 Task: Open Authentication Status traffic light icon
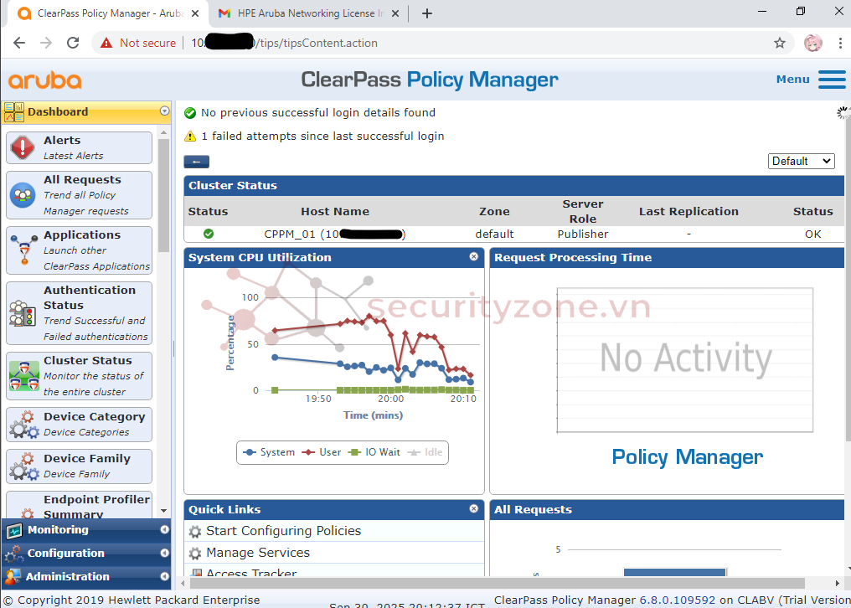tap(23, 313)
